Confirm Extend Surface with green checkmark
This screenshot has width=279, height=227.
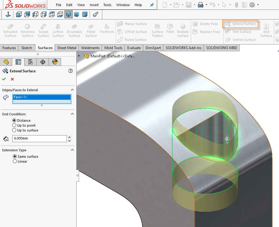click(x=4, y=79)
